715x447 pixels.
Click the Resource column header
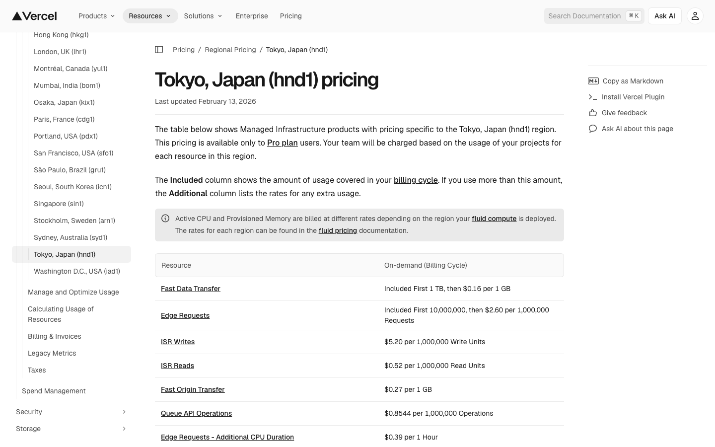(x=176, y=265)
